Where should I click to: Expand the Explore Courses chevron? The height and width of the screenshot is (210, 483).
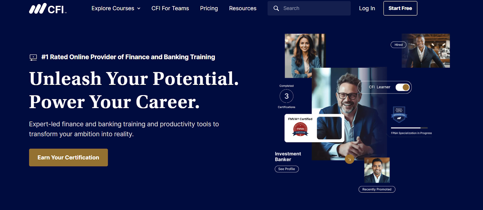click(x=139, y=8)
